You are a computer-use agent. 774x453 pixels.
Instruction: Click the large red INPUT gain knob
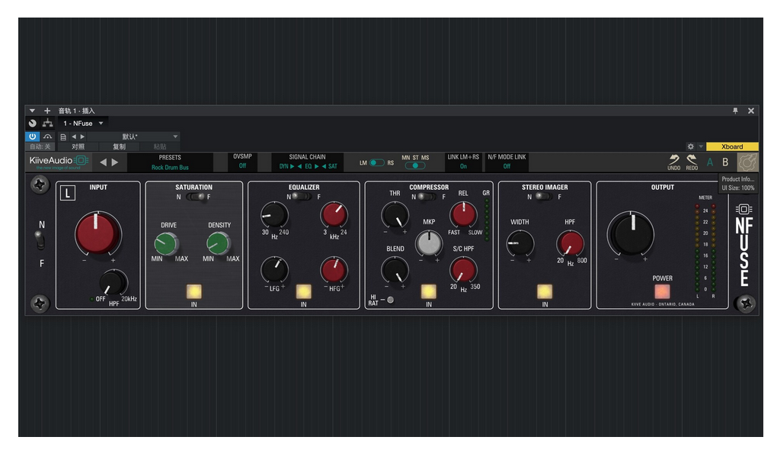98,233
